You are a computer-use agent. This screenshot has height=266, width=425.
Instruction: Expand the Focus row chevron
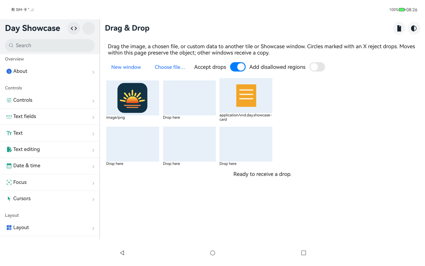click(x=93, y=183)
